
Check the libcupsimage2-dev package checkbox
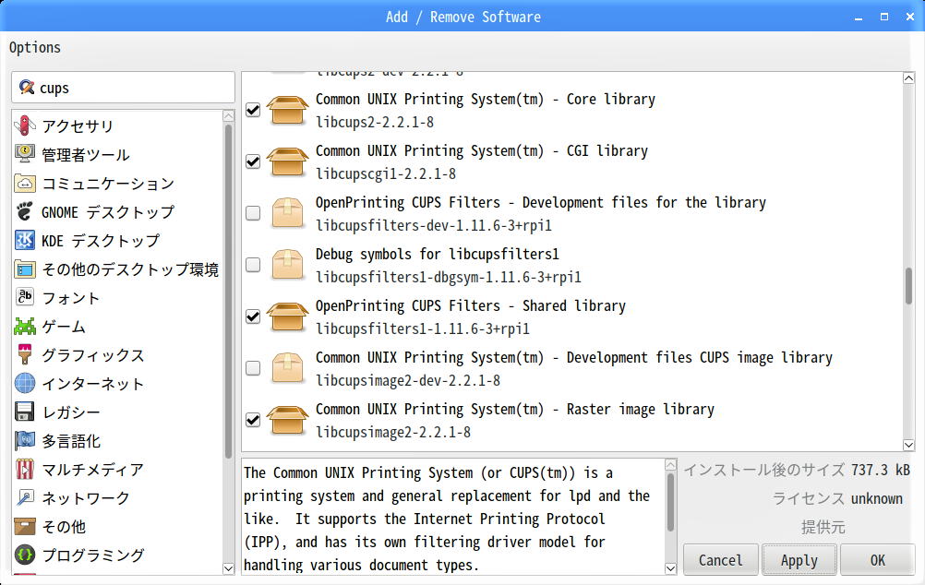point(253,368)
